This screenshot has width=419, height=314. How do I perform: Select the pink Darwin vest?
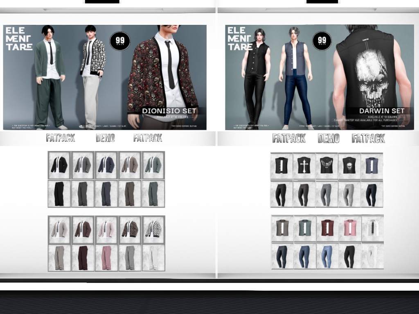pos(350,228)
